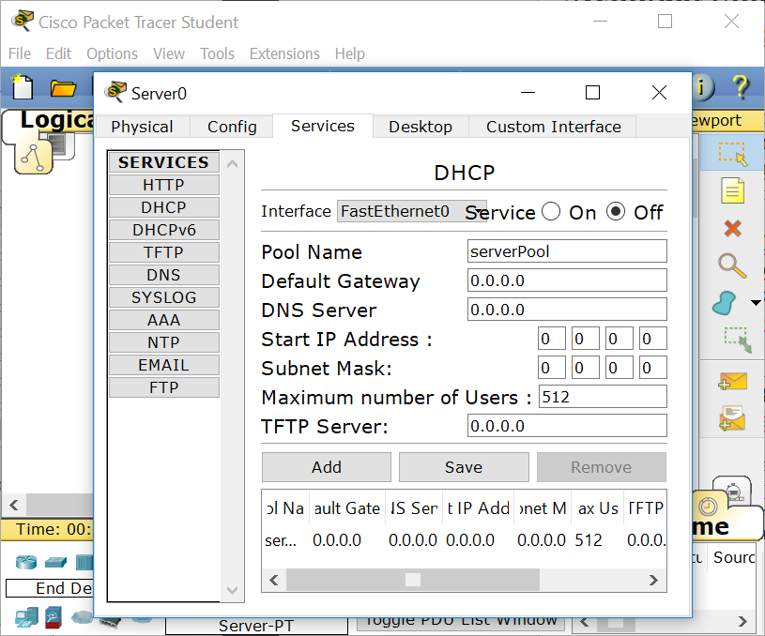The height and width of the screenshot is (636, 765).
Task: Click services list scroll down arrow
Action: coord(232,590)
